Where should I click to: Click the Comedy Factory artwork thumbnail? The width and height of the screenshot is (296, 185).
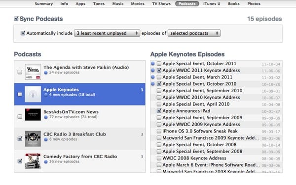tap(33, 161)
